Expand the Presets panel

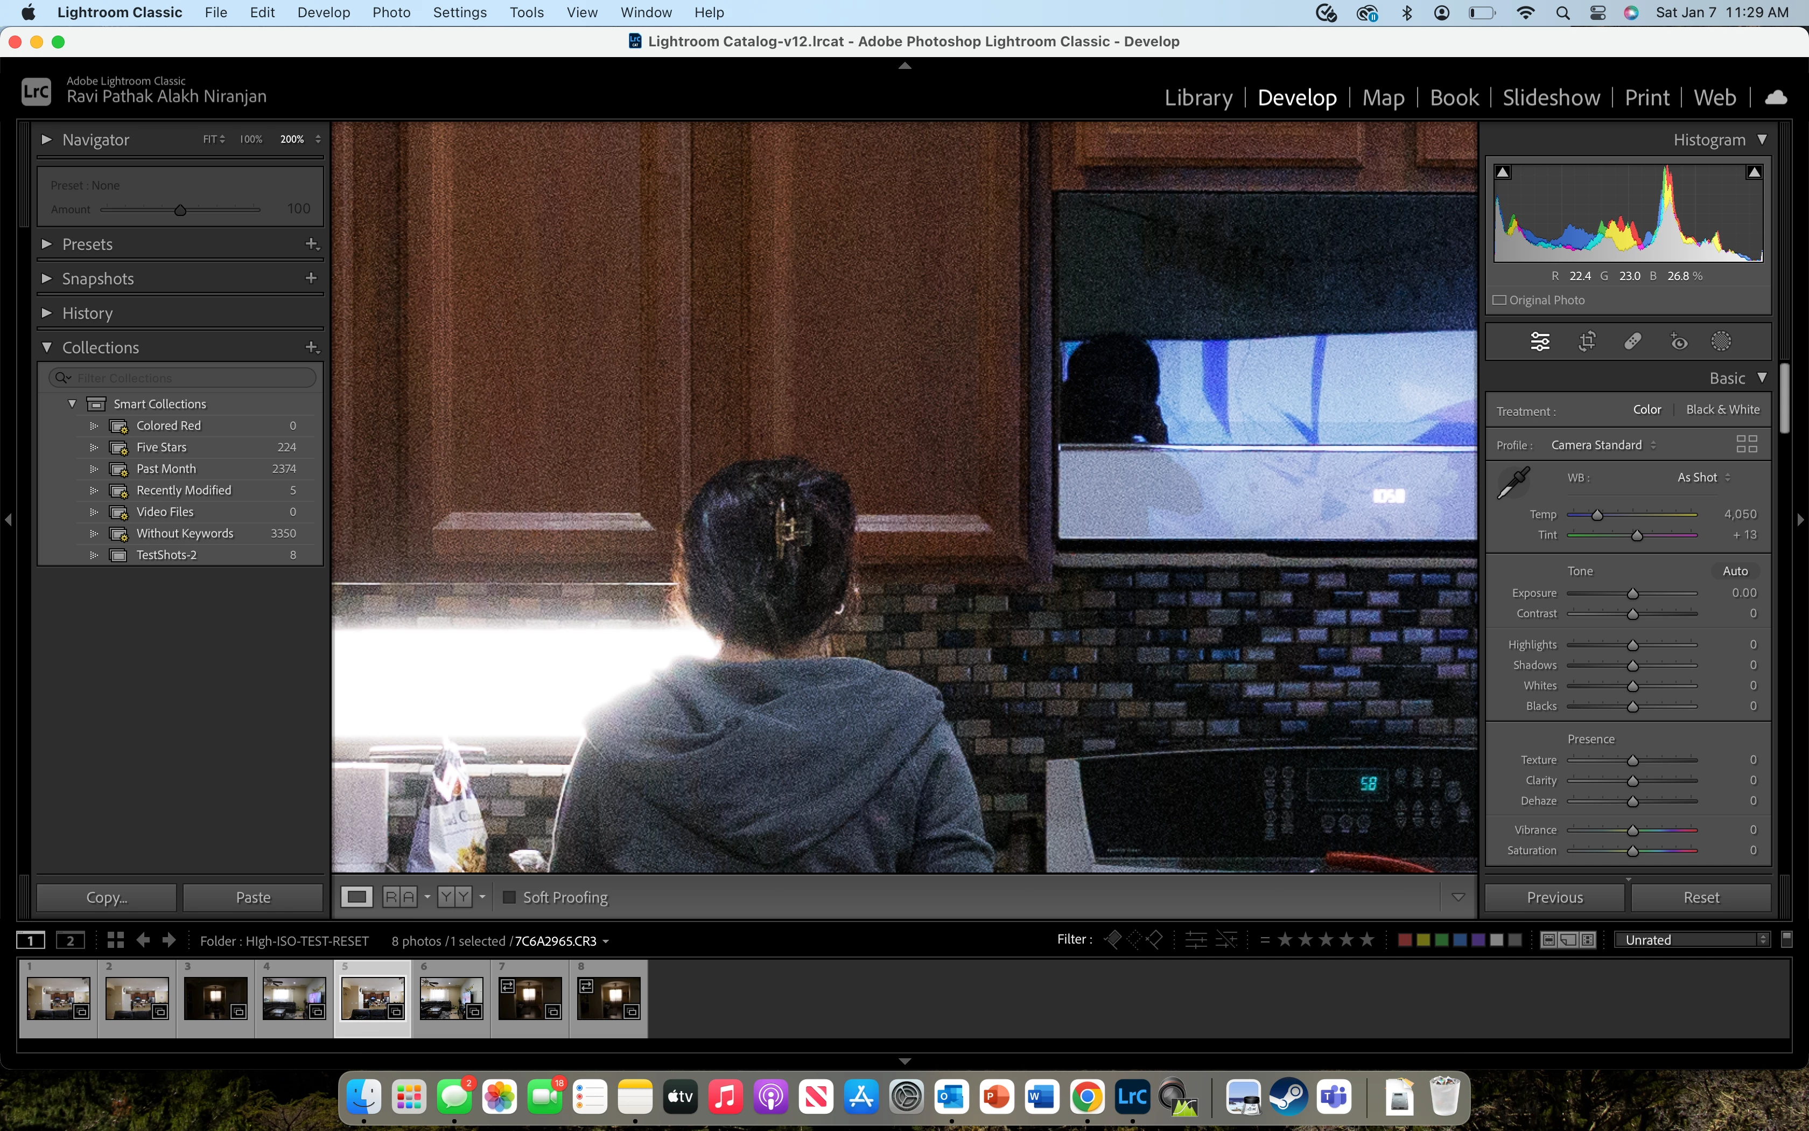[87, 244]
